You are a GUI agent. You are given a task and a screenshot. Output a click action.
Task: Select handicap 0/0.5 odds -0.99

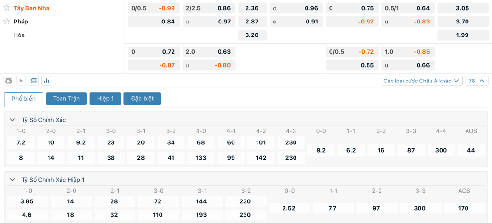(154, 8)
